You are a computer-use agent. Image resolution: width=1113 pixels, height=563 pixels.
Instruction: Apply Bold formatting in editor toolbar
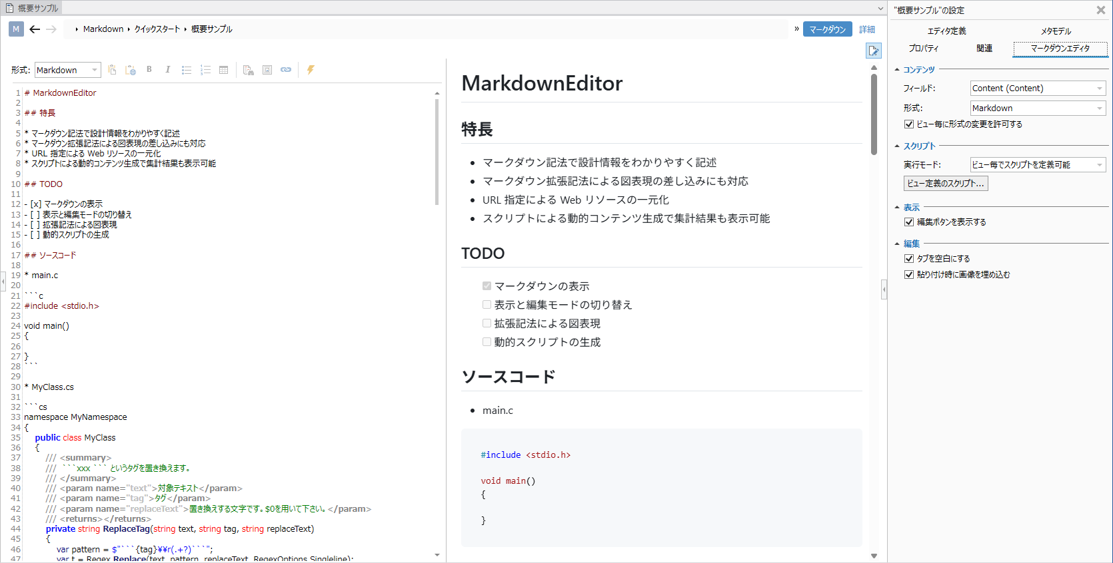[x=149, y=70]
